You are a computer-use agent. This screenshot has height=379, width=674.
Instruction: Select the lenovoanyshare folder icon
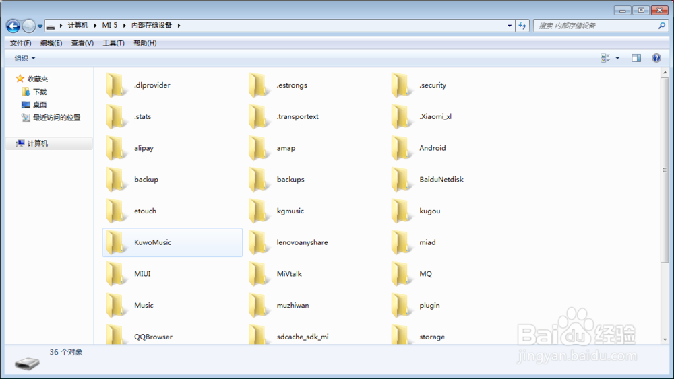point(259,242)
